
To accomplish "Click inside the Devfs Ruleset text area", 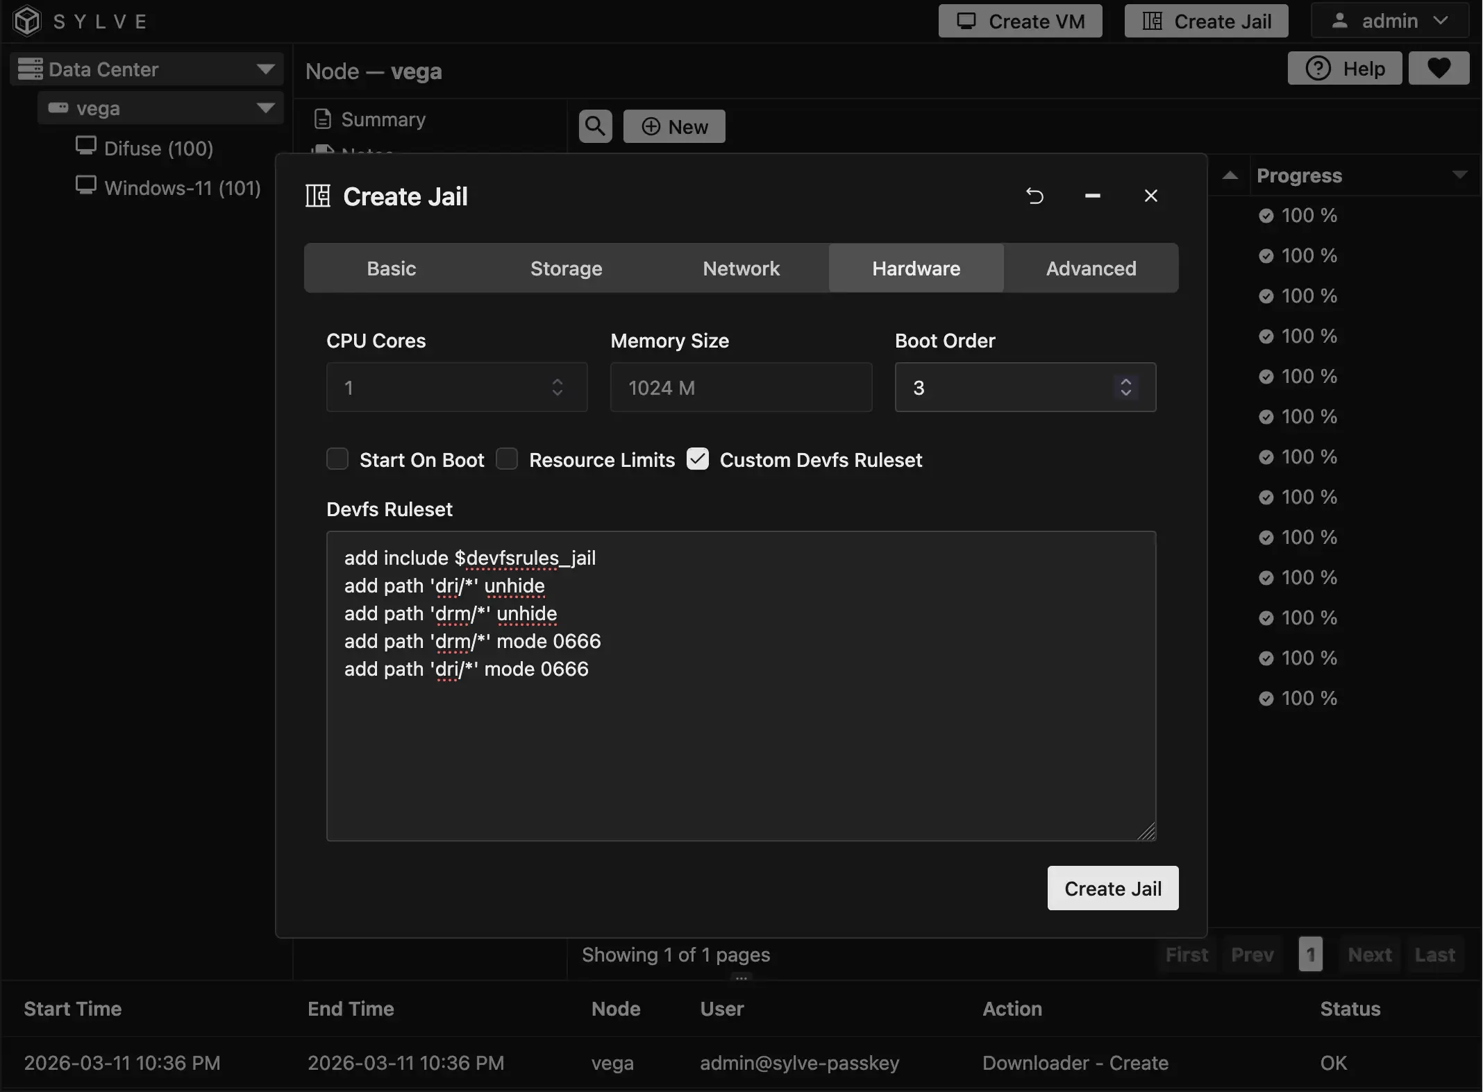I will click(x=740, y=749).
